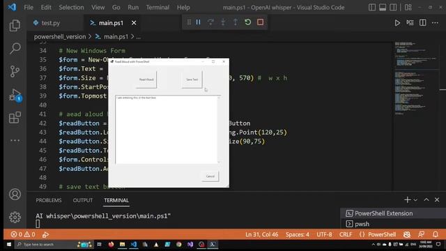
Task: Maximize the panel with up chevron
Action: [x=426, y=200]
